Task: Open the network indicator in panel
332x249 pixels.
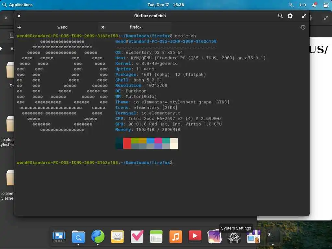Action: (x=302, y=5)
